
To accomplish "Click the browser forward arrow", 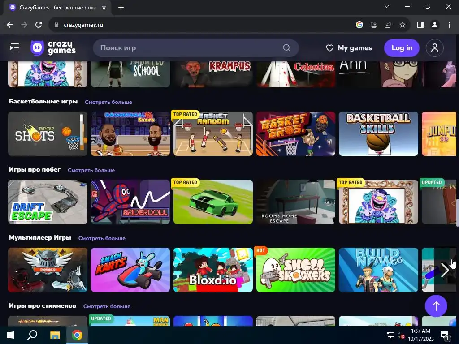I will tap(24, 25).
